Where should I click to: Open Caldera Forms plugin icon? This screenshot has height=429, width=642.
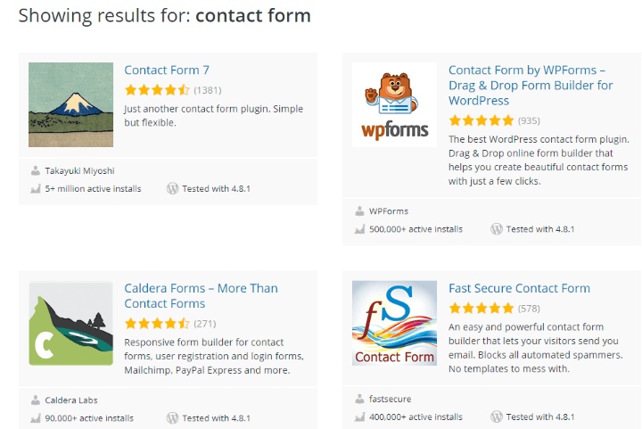[x=70, y=323]
